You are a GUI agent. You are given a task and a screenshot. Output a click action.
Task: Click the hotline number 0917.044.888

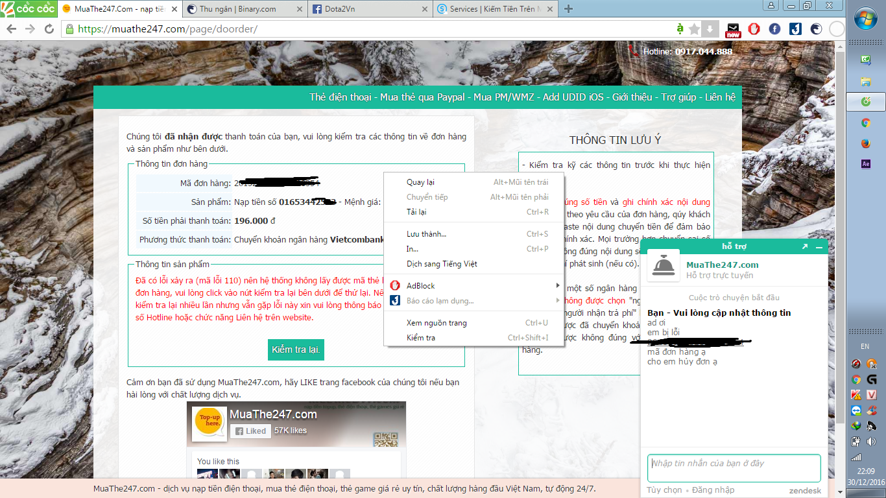pyautogui.click(x=704, y=52)
